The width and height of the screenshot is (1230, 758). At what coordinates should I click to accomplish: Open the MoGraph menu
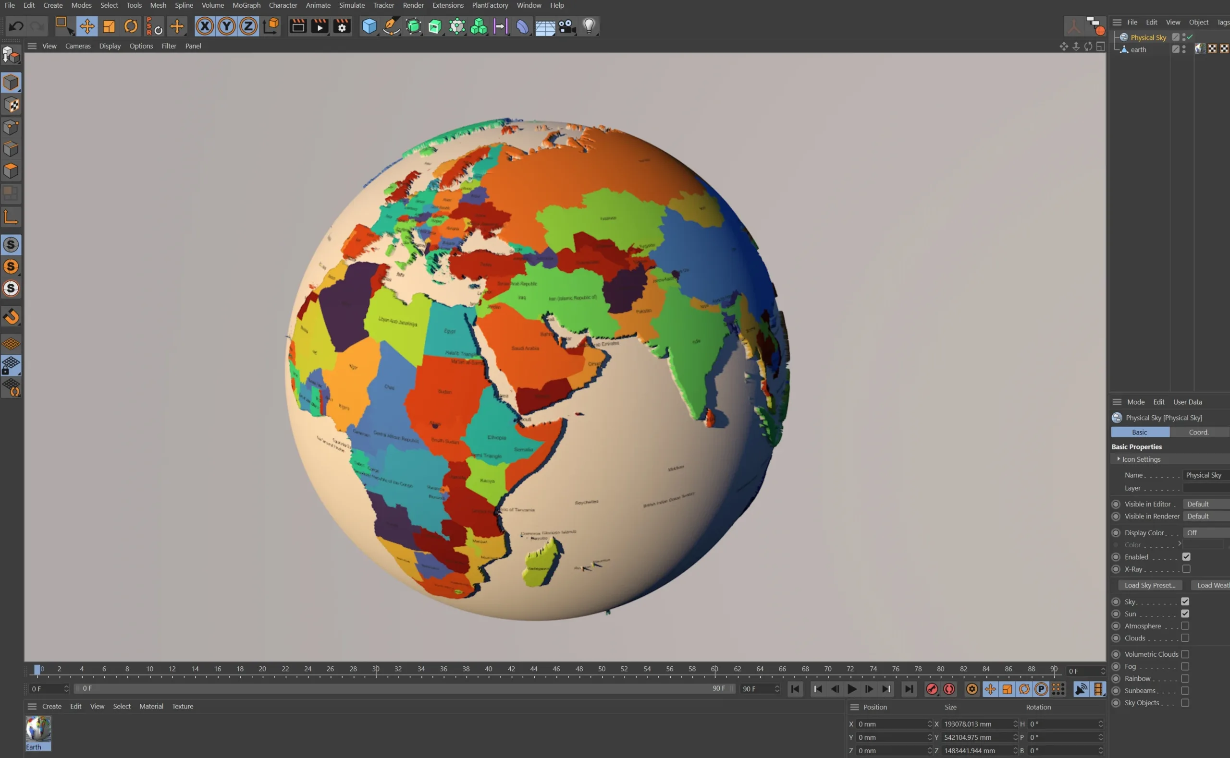click(246, 5)
